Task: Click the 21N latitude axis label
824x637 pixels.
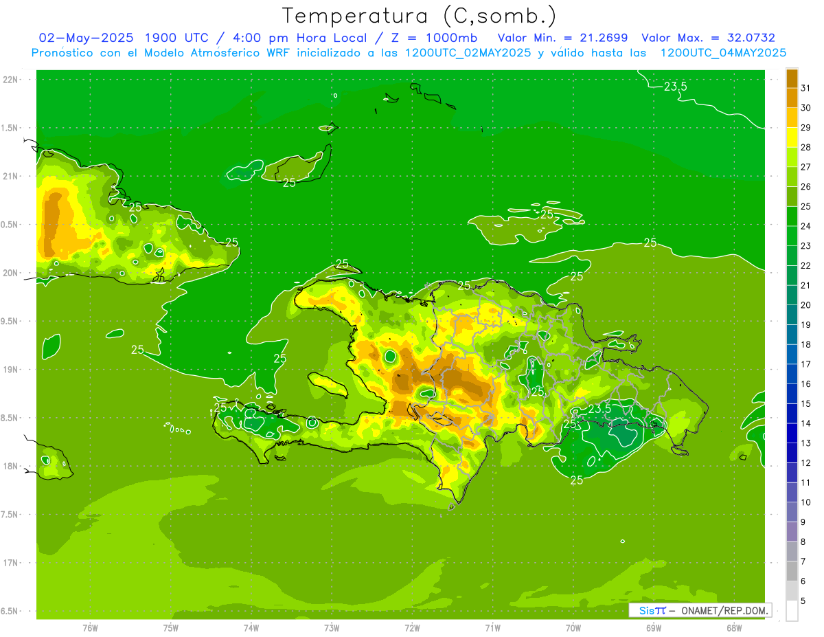Action: click(x=11, y=176)
